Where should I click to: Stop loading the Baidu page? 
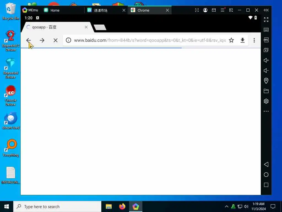pyautogui.click(x=56, y=40)
